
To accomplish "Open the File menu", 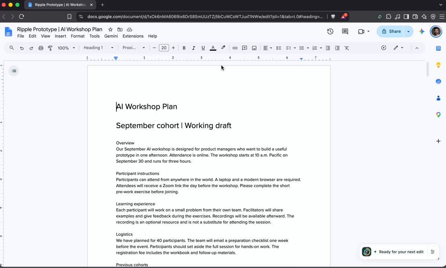I will [21, 36].
